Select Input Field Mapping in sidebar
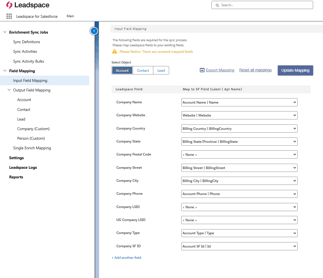 (45, 80)
